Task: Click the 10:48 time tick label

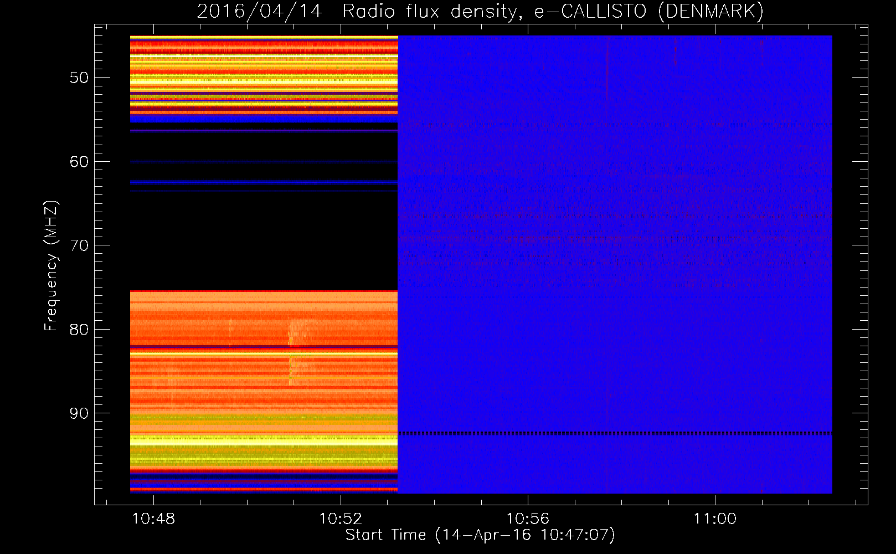Action: [x=153, y=519]
